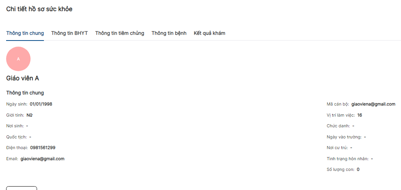Open the Thông tin BHYT tab
Screen dimensions: 401x190
click(70, 33)
